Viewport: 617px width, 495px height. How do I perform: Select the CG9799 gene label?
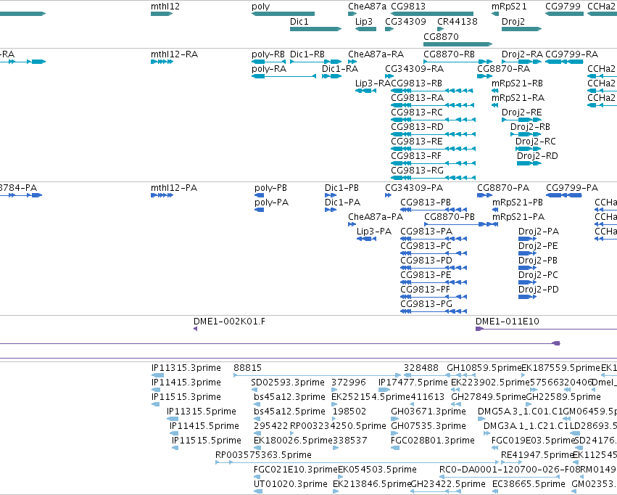[563, 7]
